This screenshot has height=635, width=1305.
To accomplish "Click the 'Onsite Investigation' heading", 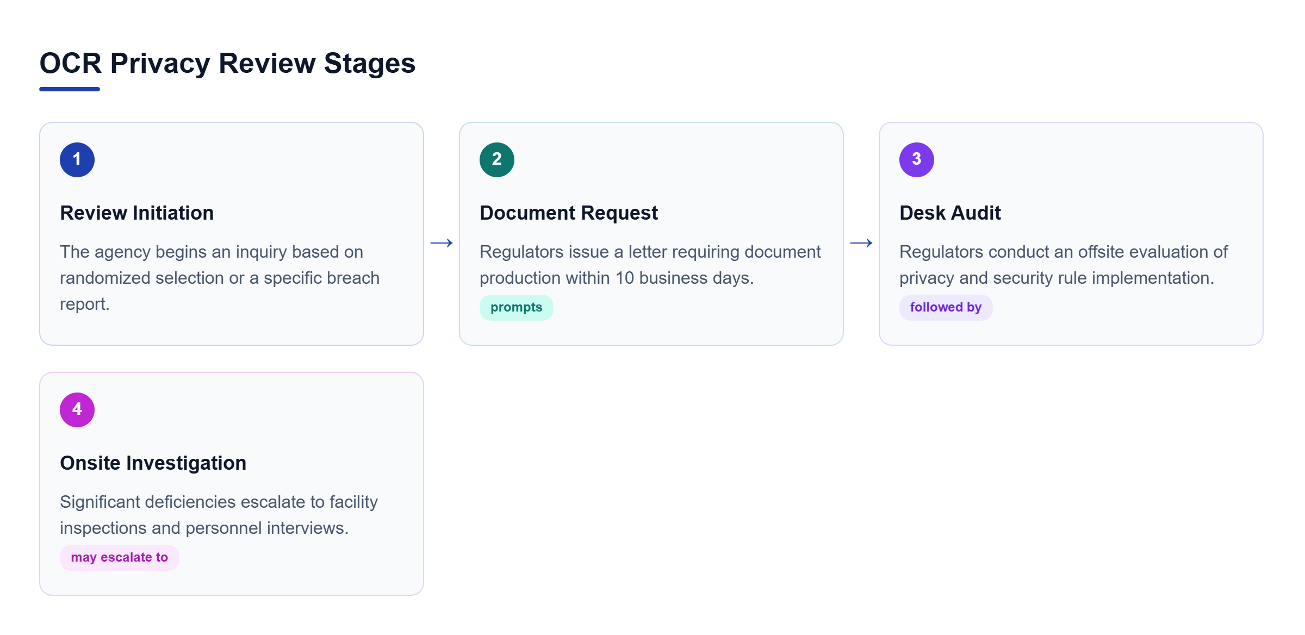I will pyautogui.click(x=153, y=463).
